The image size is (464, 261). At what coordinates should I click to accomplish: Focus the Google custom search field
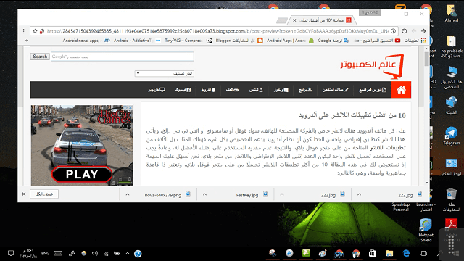[x=123, y=57]
